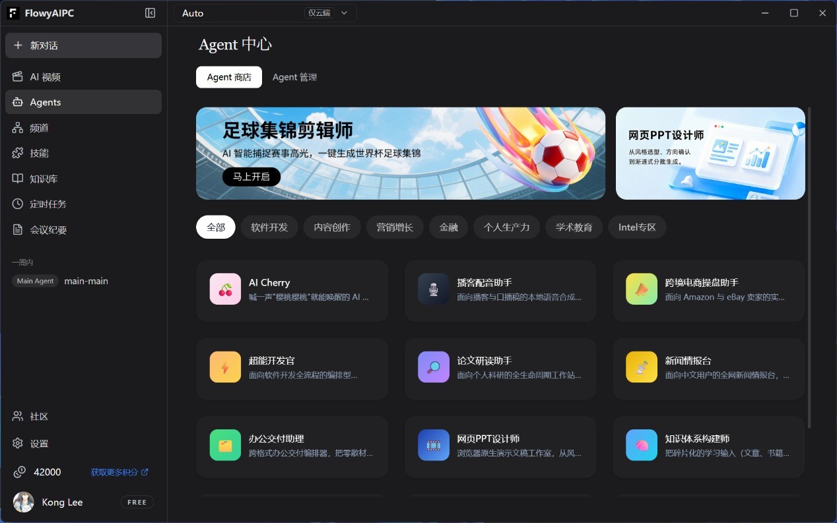
Task: Click the 办公交付助理 card title
Action: [x=277, y=439]
